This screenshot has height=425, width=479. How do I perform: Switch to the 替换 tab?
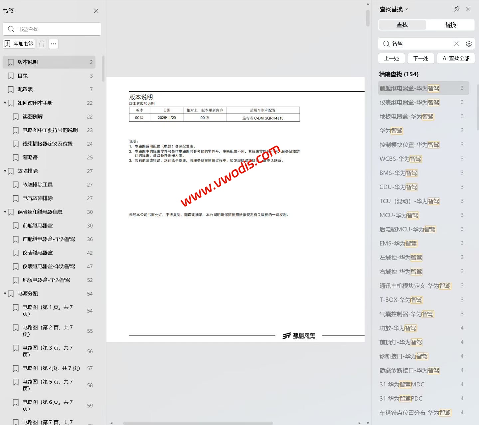tap(450, 25)
